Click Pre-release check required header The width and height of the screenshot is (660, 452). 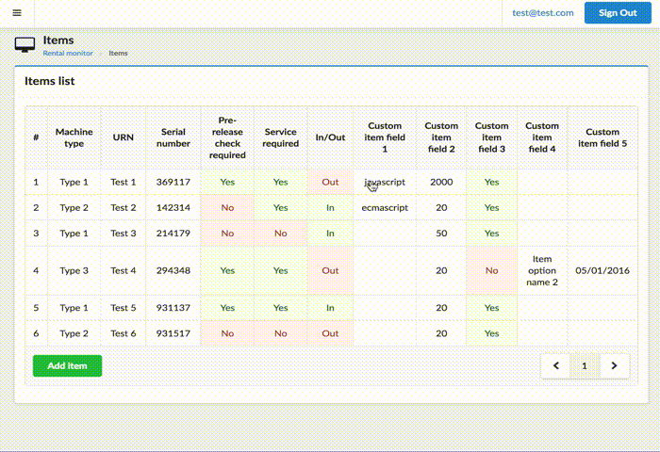tap(227, 137)
